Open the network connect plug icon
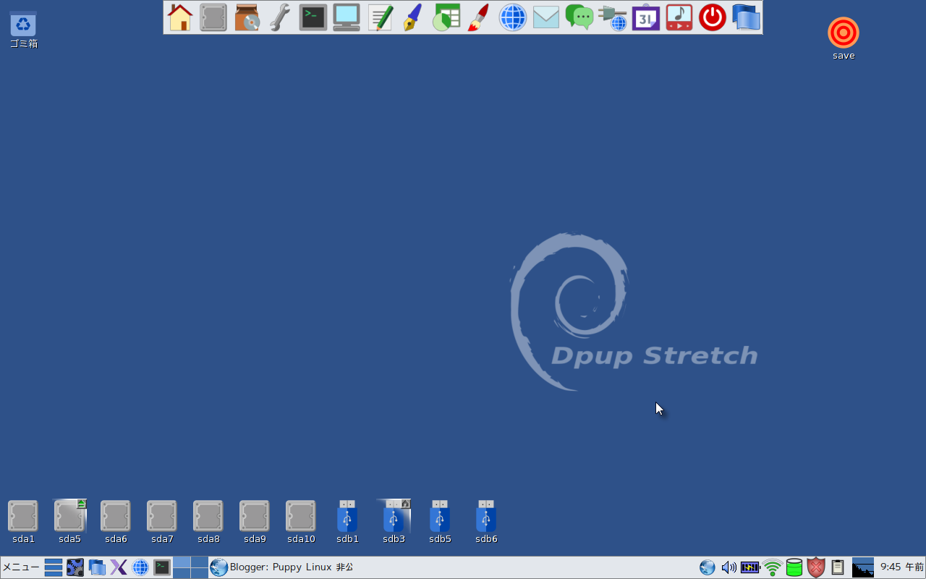Screen dimensions: 926x579 coord(613,17)
